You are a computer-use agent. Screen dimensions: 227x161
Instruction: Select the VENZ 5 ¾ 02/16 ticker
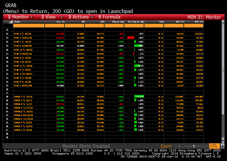pyautogui.click(x=23, y=34)
